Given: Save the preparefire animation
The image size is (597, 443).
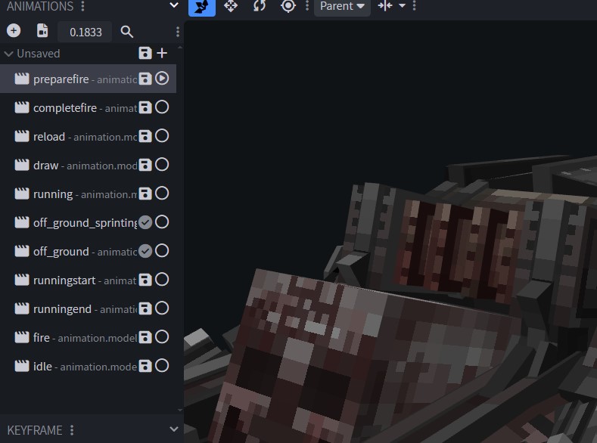Looking at the screenshot, I should click(145, 79).
